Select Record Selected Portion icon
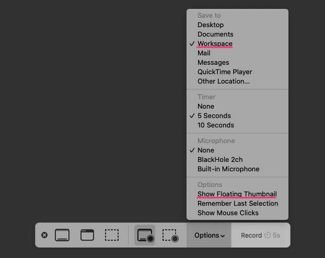 170,235
